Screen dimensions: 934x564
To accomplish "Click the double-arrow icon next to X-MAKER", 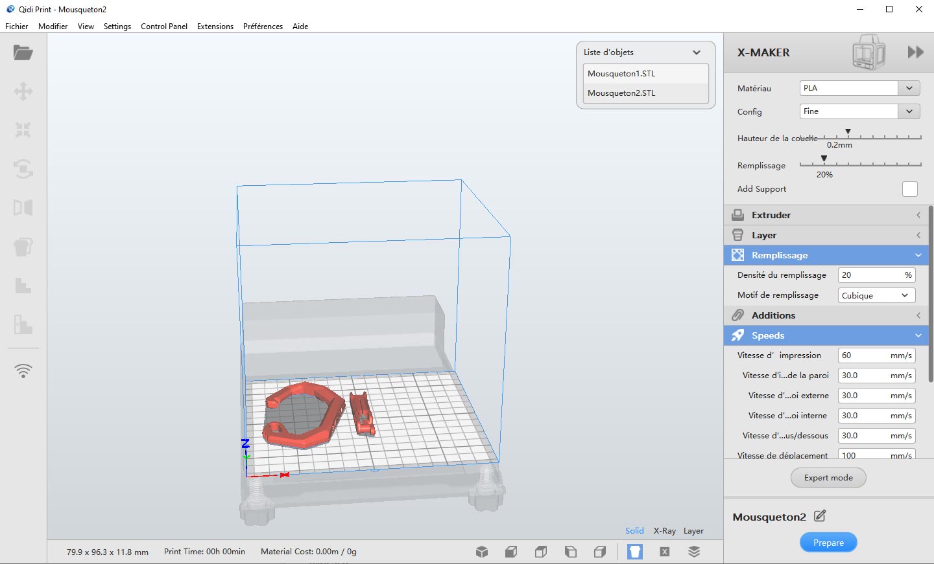I will pos(915,52).
